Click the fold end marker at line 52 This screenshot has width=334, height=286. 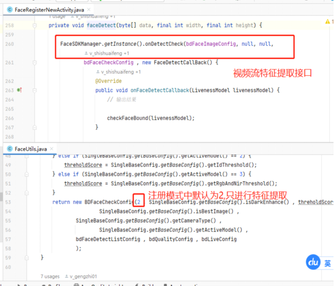coord(27,193)
